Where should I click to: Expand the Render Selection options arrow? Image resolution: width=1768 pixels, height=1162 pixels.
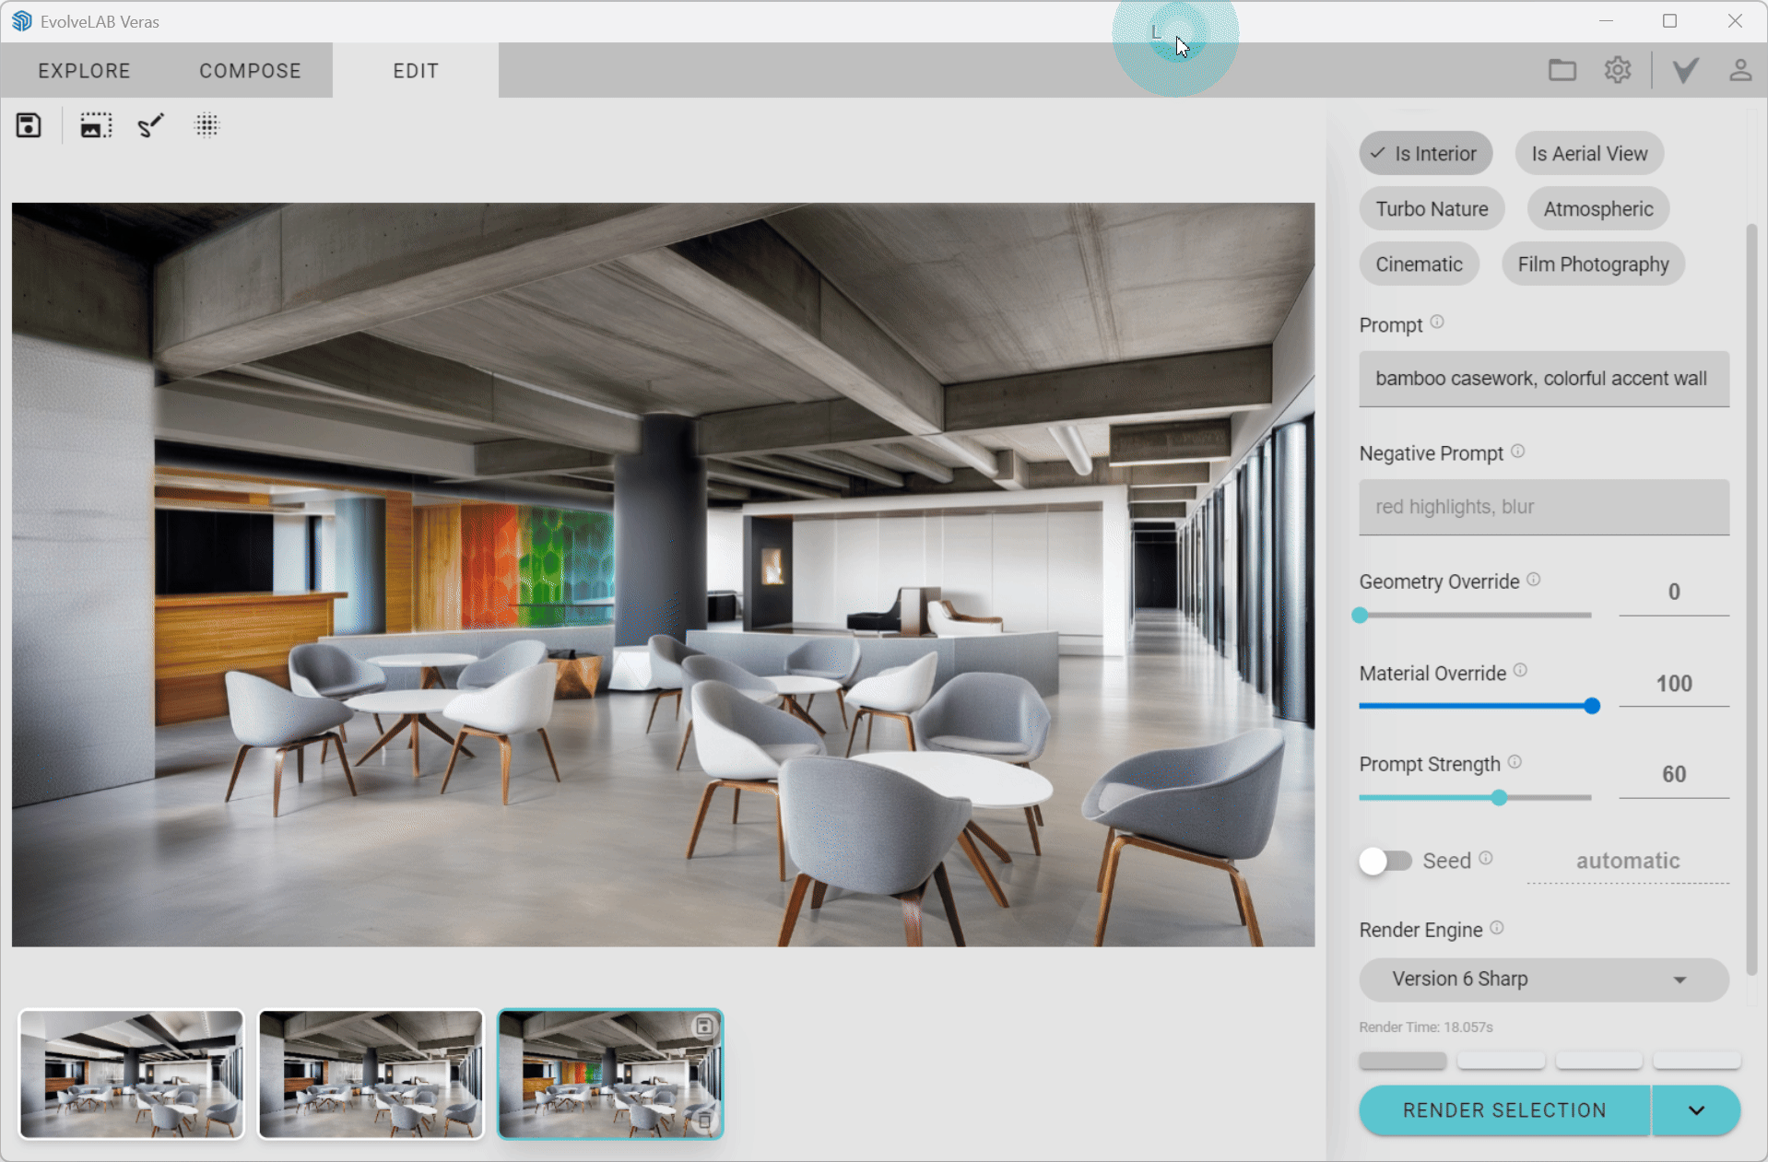point(1696,1110)
